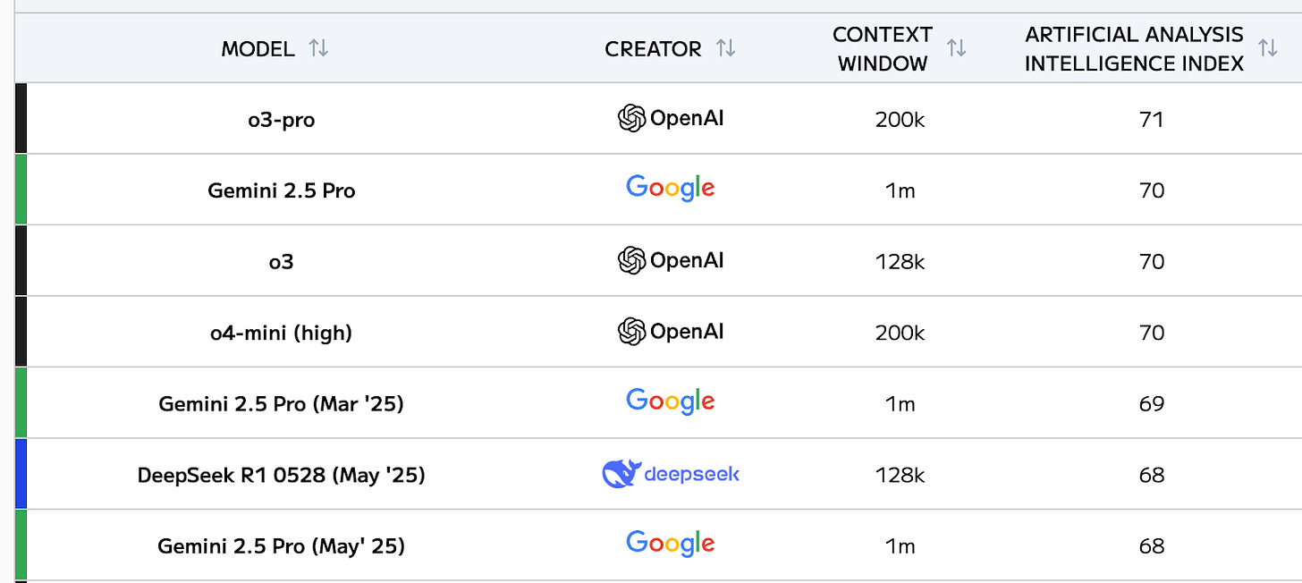Sort by Context Window column arrows

click(x=956, y=48)
